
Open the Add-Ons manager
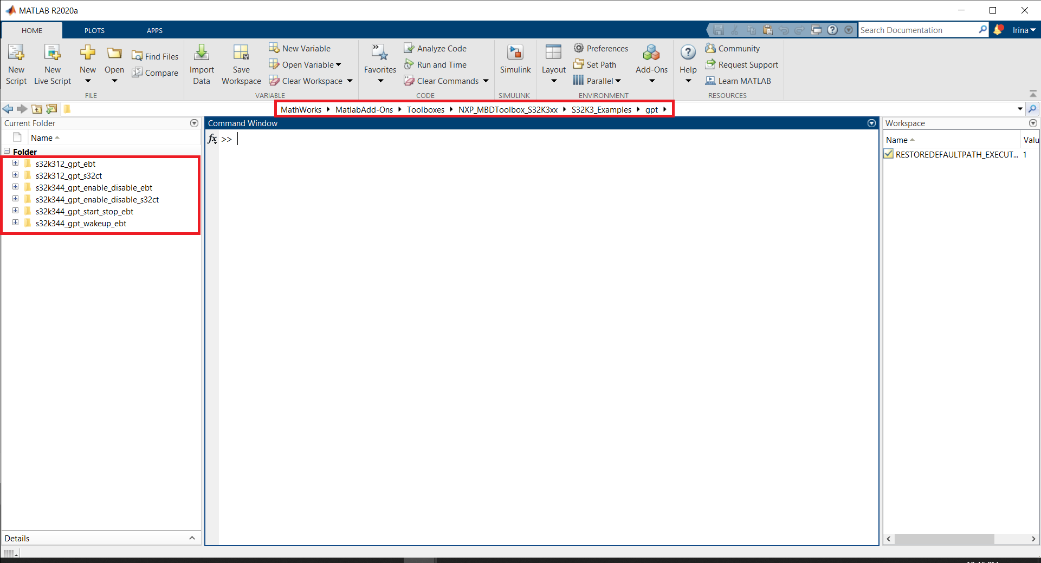(x=651, y=61)
